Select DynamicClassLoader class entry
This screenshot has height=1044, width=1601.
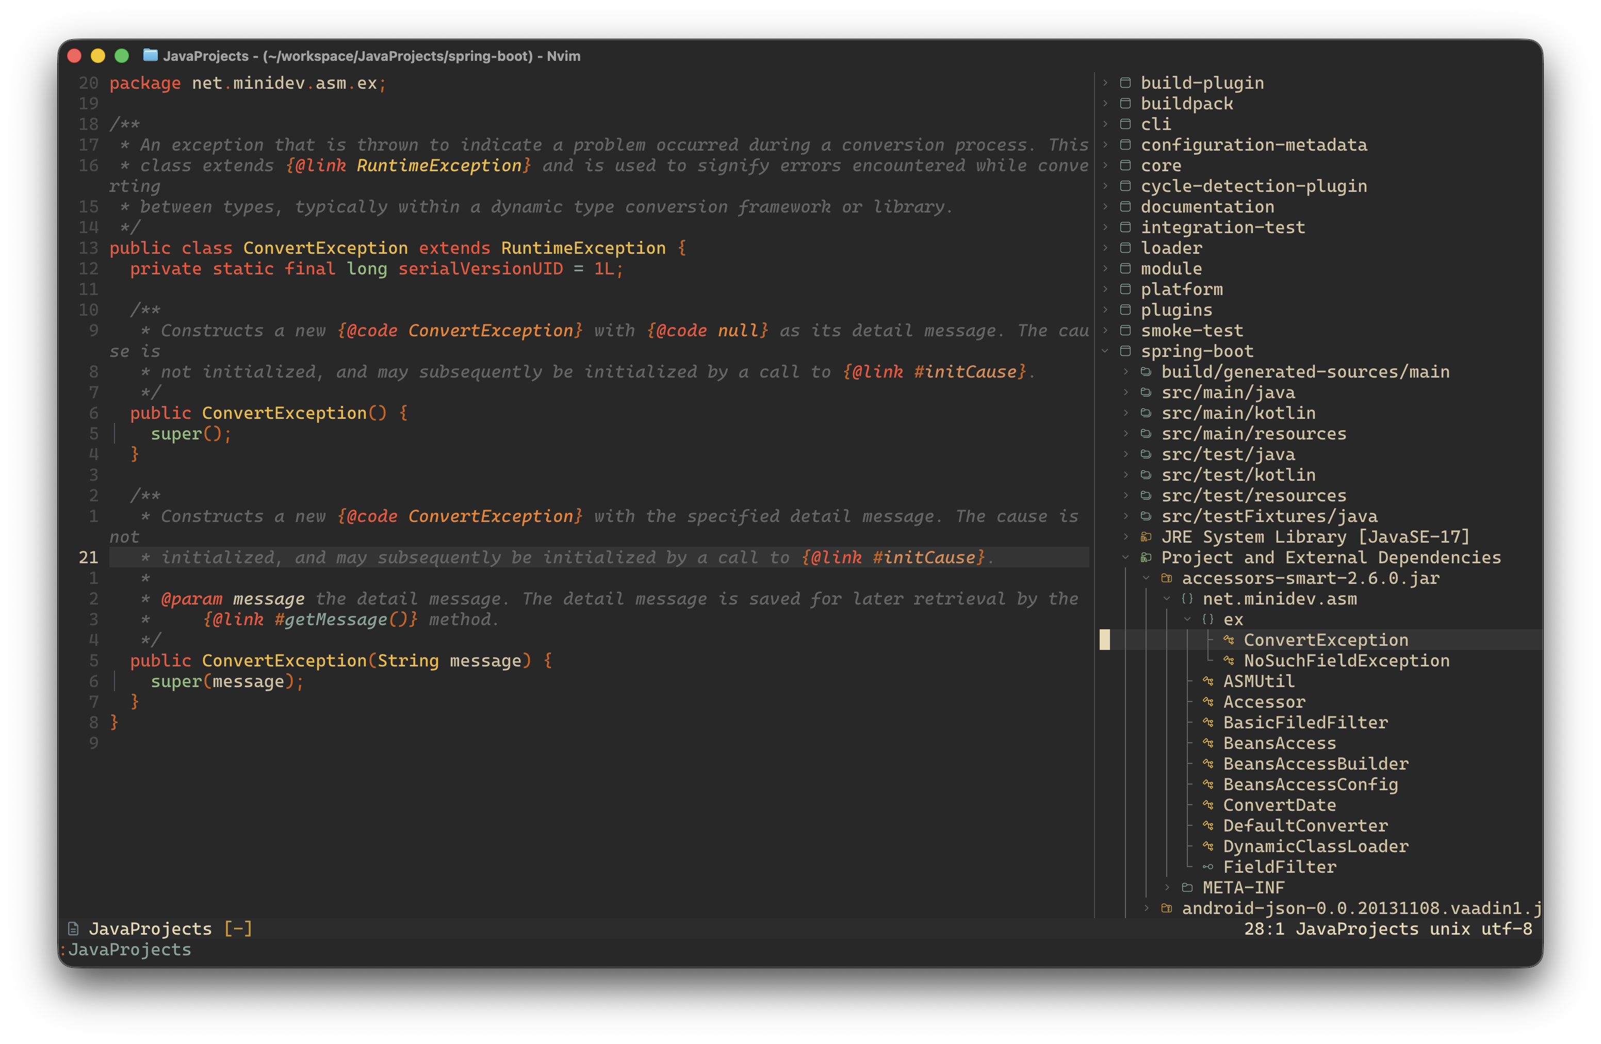tap(1315, 846)
